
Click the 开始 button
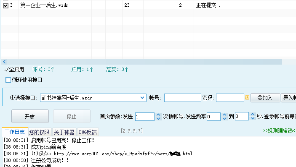(30, 116)
